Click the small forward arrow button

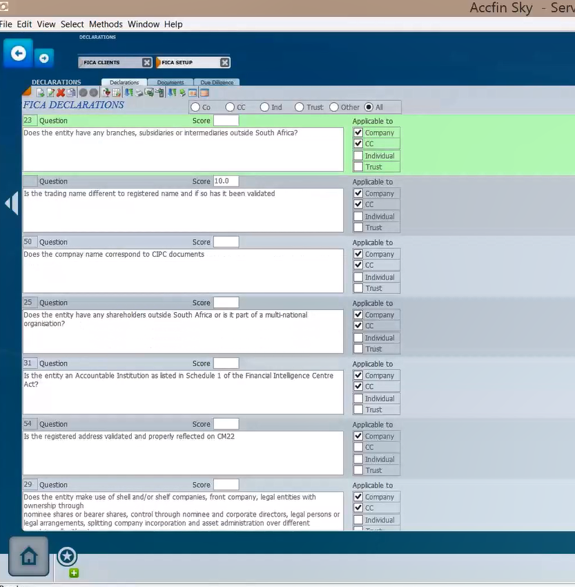coord(43,59)
